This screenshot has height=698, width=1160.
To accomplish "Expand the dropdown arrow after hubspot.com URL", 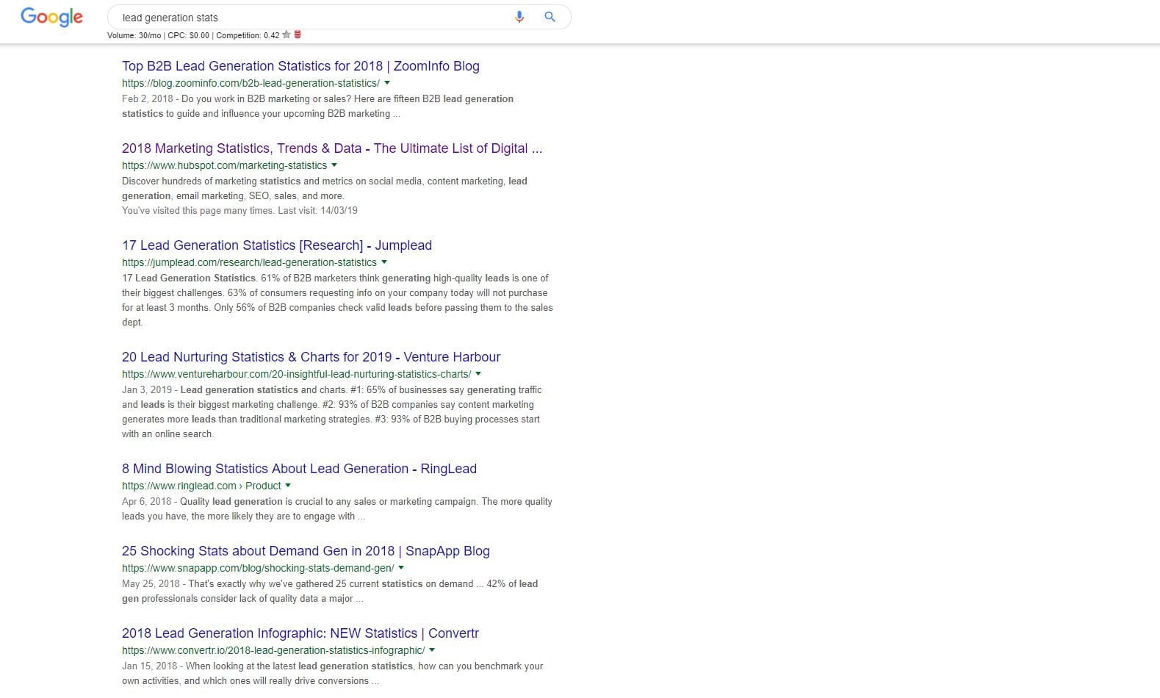I will 334,165.
